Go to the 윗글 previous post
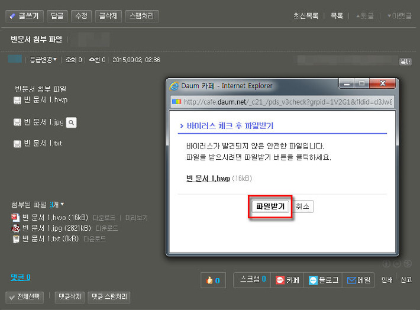Viewport: 420px width, 310px height. coord(364,16)
